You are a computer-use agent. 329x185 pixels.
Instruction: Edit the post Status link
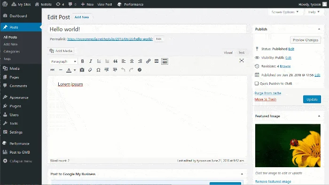(x=291, y=49)
